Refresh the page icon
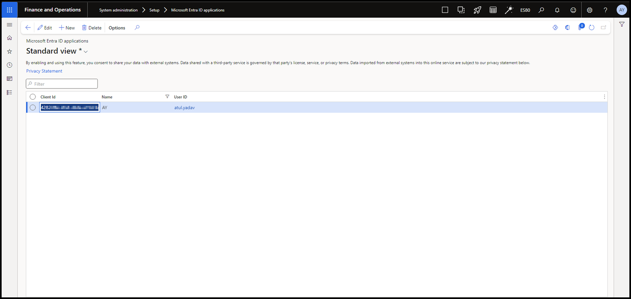This screenshot has width=631, height=299. 592,28
